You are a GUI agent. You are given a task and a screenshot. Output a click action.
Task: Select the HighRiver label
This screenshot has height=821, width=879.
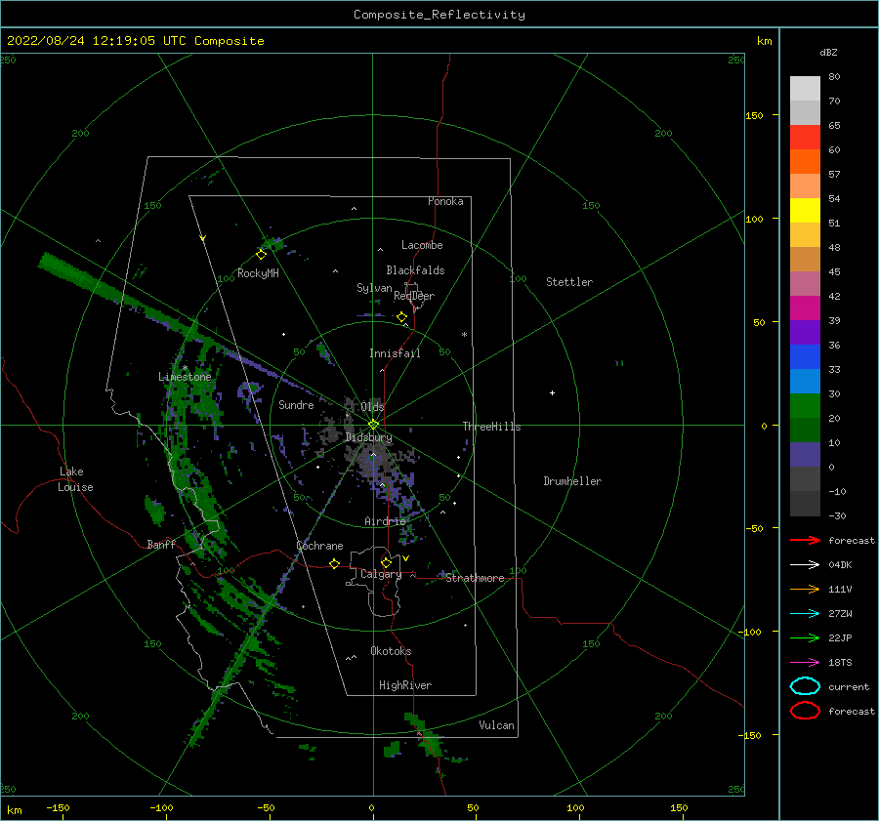[405, 685]
